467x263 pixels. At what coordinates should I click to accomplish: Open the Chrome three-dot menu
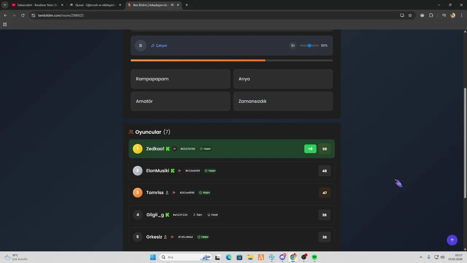click(461, 15)
